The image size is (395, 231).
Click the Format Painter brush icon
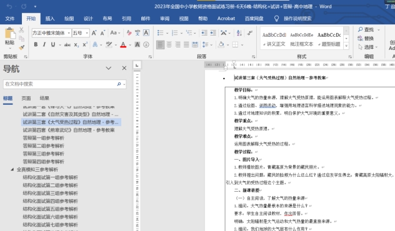click(22, 47)
